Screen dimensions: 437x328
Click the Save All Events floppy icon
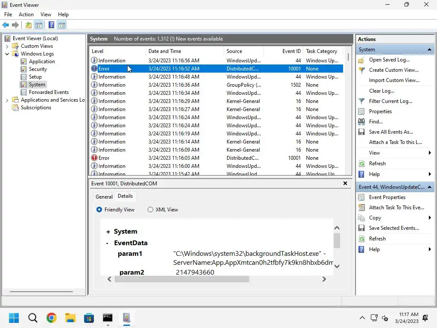pos(361,132)
